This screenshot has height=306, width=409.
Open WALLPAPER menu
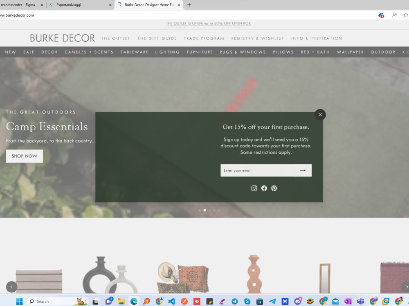click(x=351, y=52)
